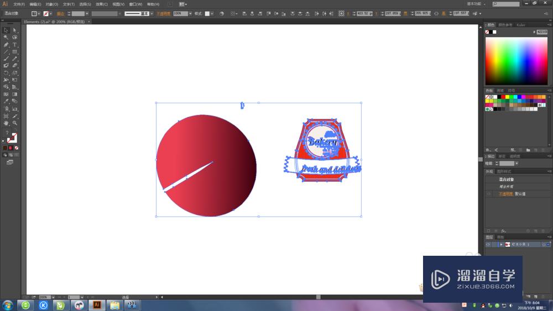Screen dimensions: 553x311
Task: Select the Rotate tool
Action: [x=6, y=73]
